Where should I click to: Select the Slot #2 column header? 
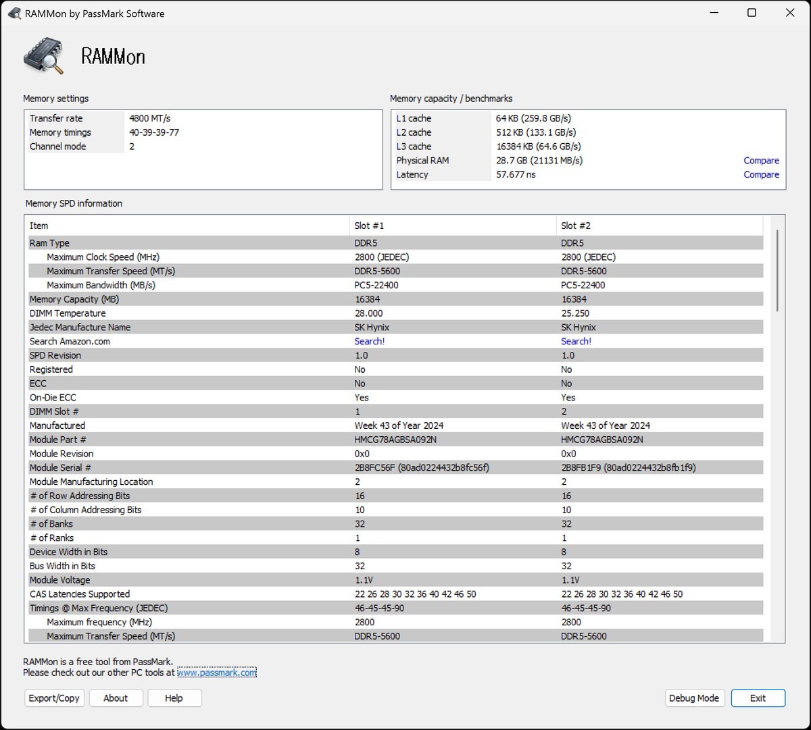(576, 226)
